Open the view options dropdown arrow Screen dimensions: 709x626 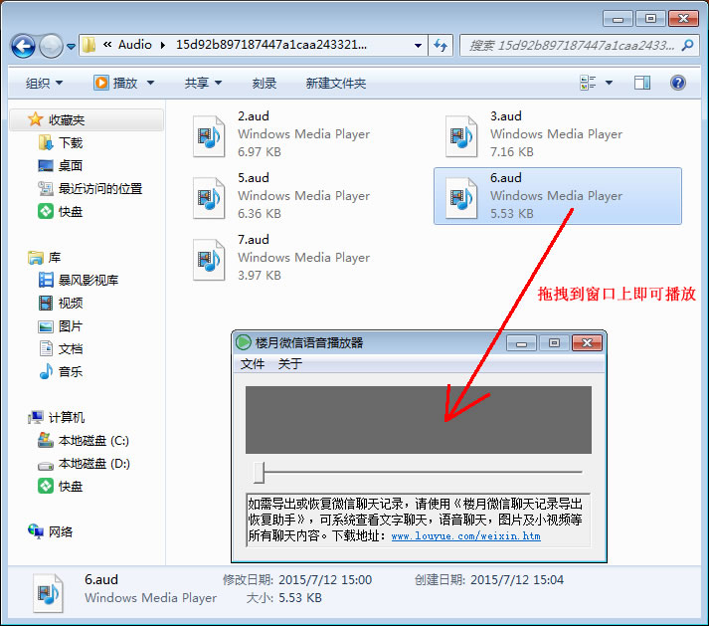point(609,83)
